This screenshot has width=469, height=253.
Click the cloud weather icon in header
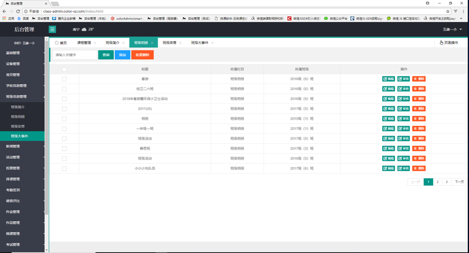pyautogui.click(x=84, y=29)
